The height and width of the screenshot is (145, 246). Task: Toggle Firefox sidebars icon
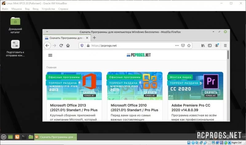(x=210, y=45)
